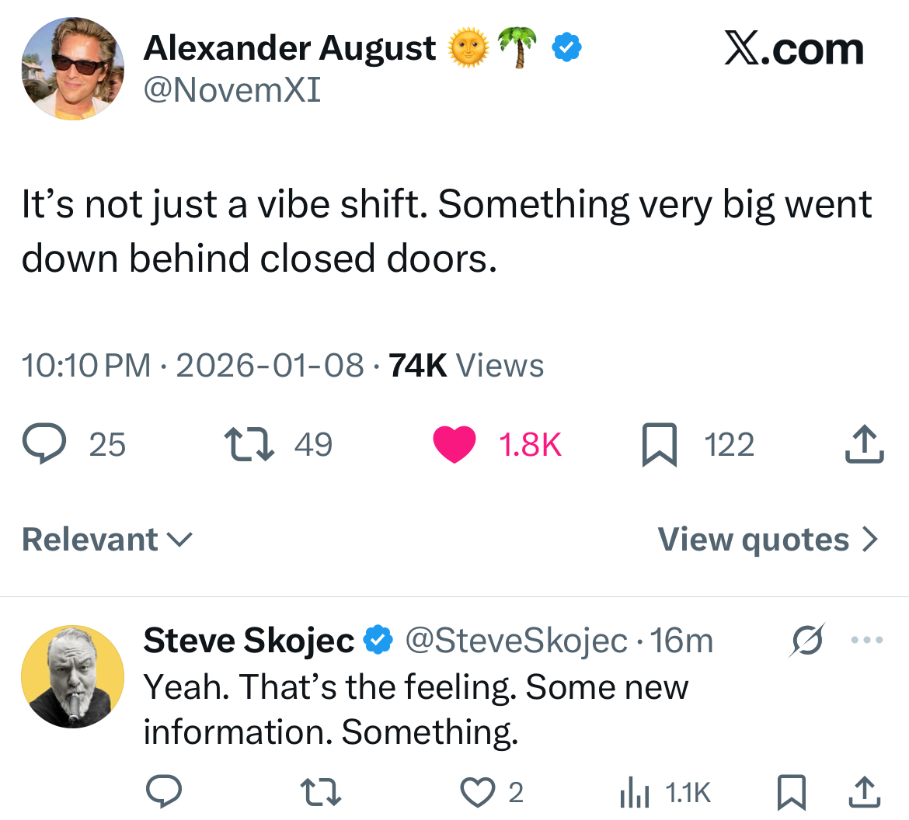
Task: Open Steve Skojec's profile picture
Action: [x=72, y=676]
